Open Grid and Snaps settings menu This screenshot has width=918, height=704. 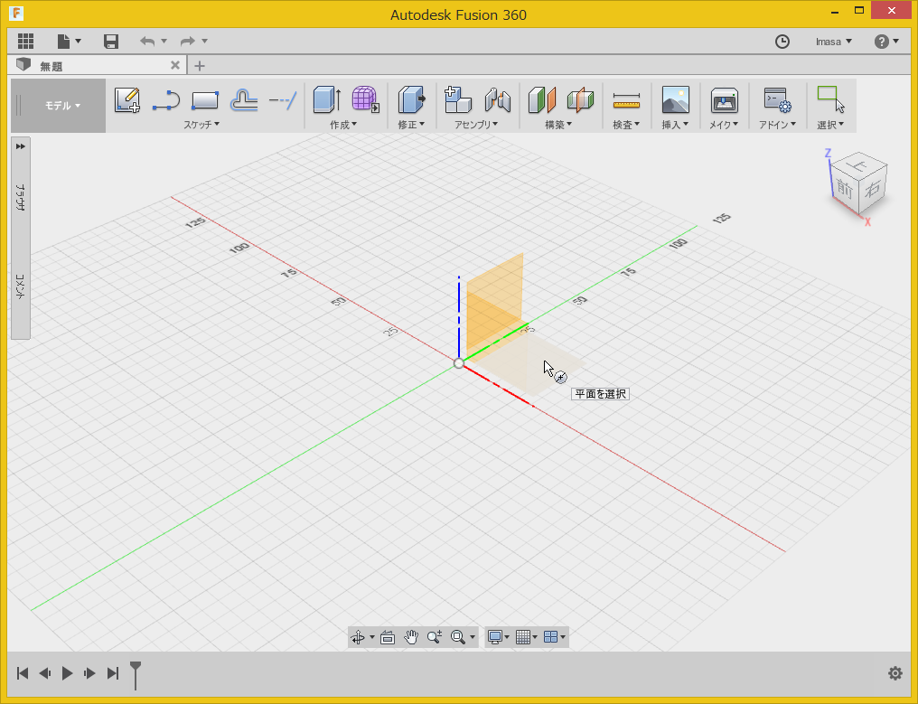tap(527, 637)
